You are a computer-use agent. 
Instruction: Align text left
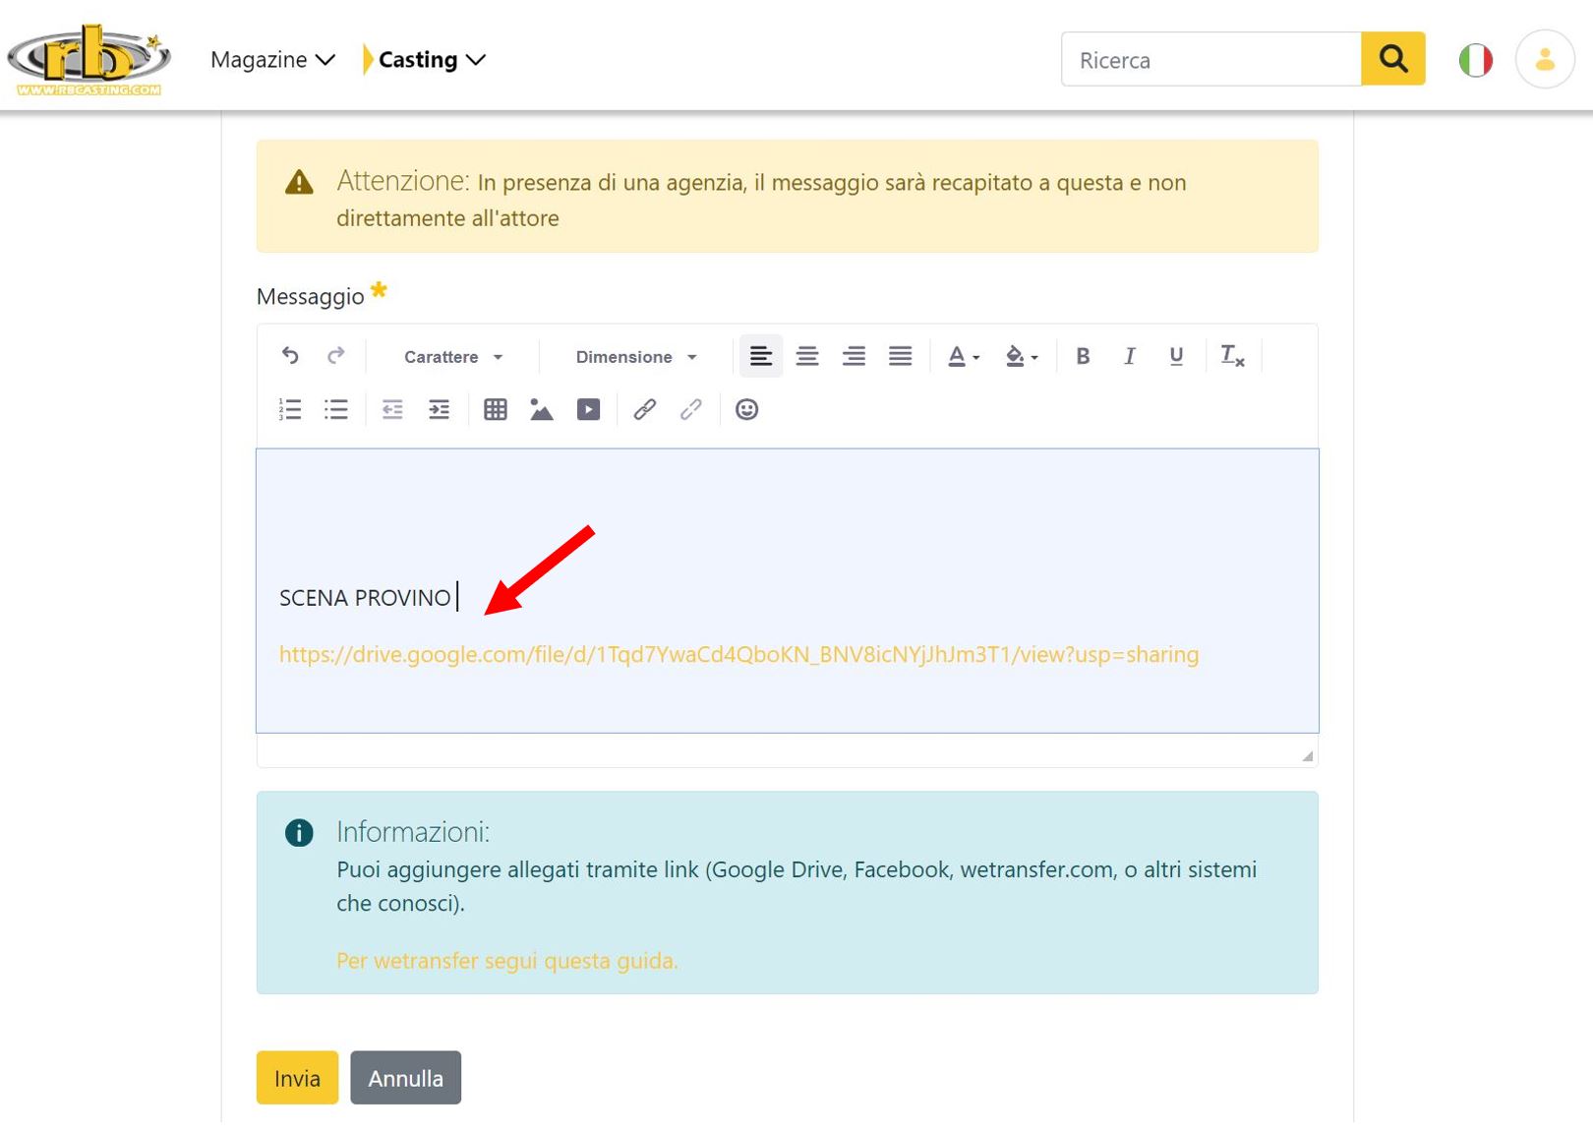point(760,356)
